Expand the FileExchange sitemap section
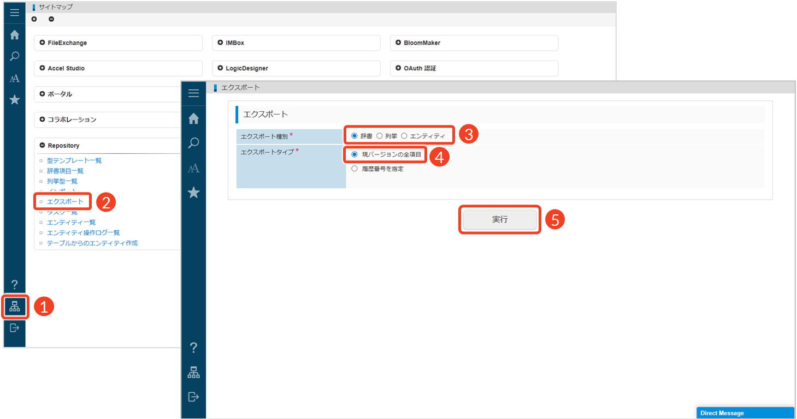The width and height of the screenshot is (797, 419). tap(43, 43)
